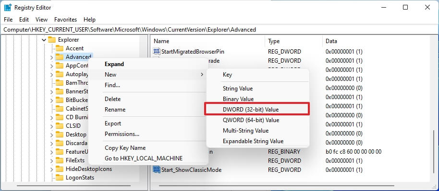Expand the Advanced key chevron
The width and height of the screenshot is (439, 191).
pos(51,57)
